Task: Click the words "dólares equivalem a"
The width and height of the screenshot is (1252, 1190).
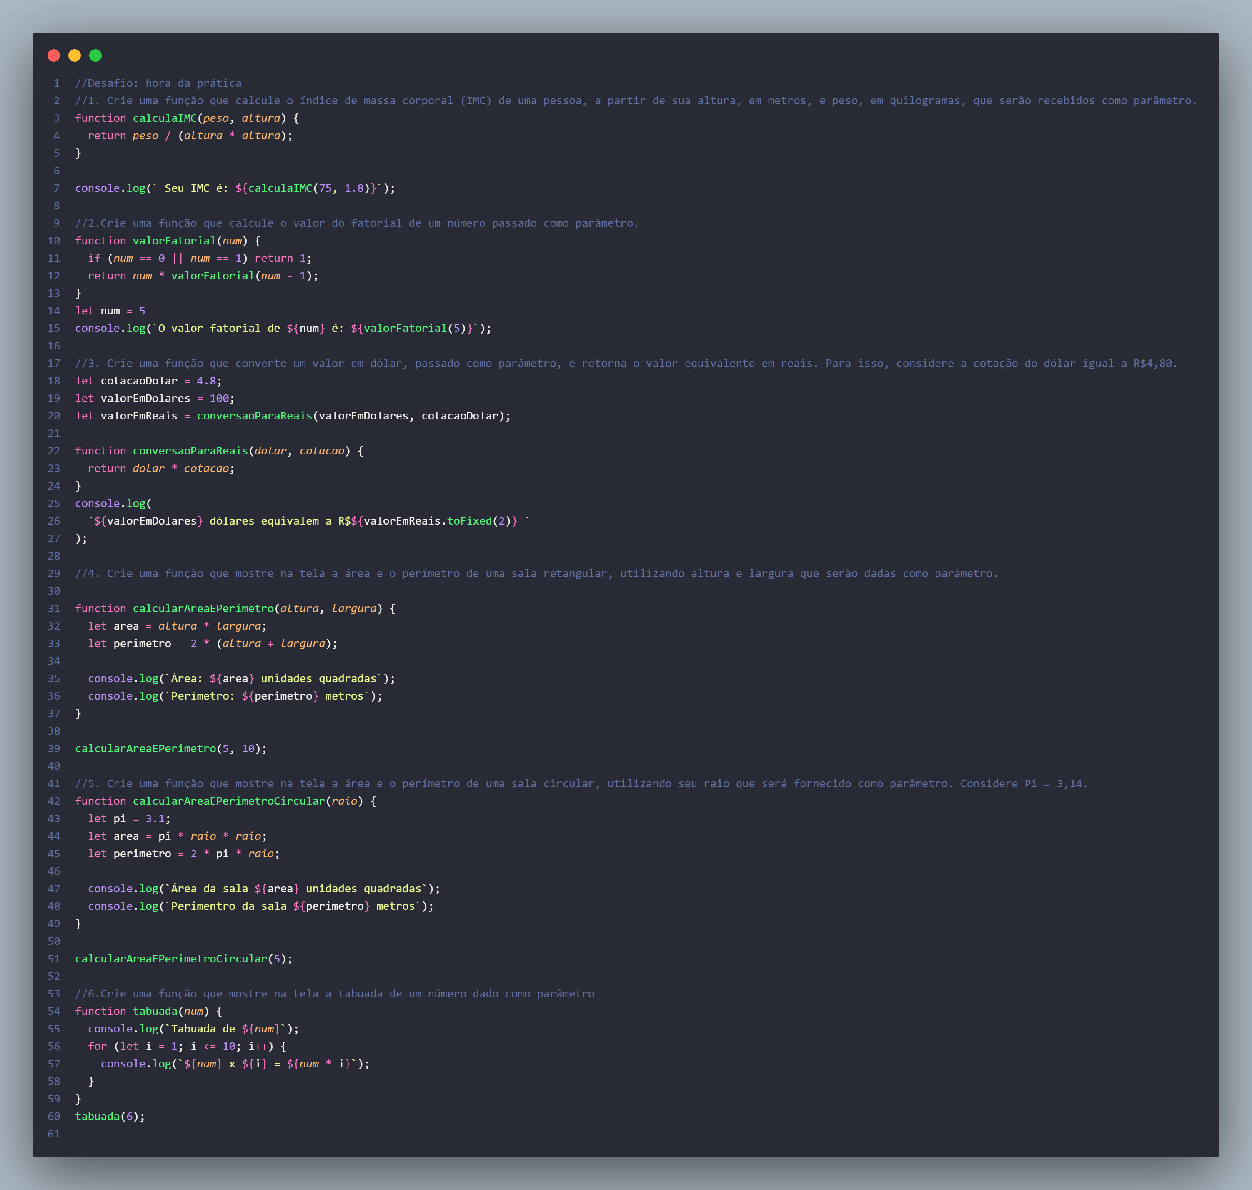Action: (x=270, y=521)
